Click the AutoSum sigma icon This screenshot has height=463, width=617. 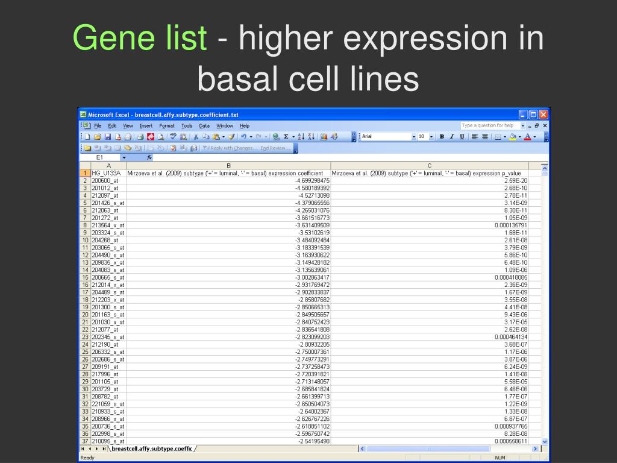(x=286, y=137)
